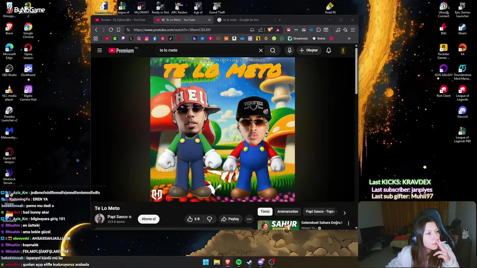Open the Pinterest bookmark
477x268 pixels.
(163, 38)
